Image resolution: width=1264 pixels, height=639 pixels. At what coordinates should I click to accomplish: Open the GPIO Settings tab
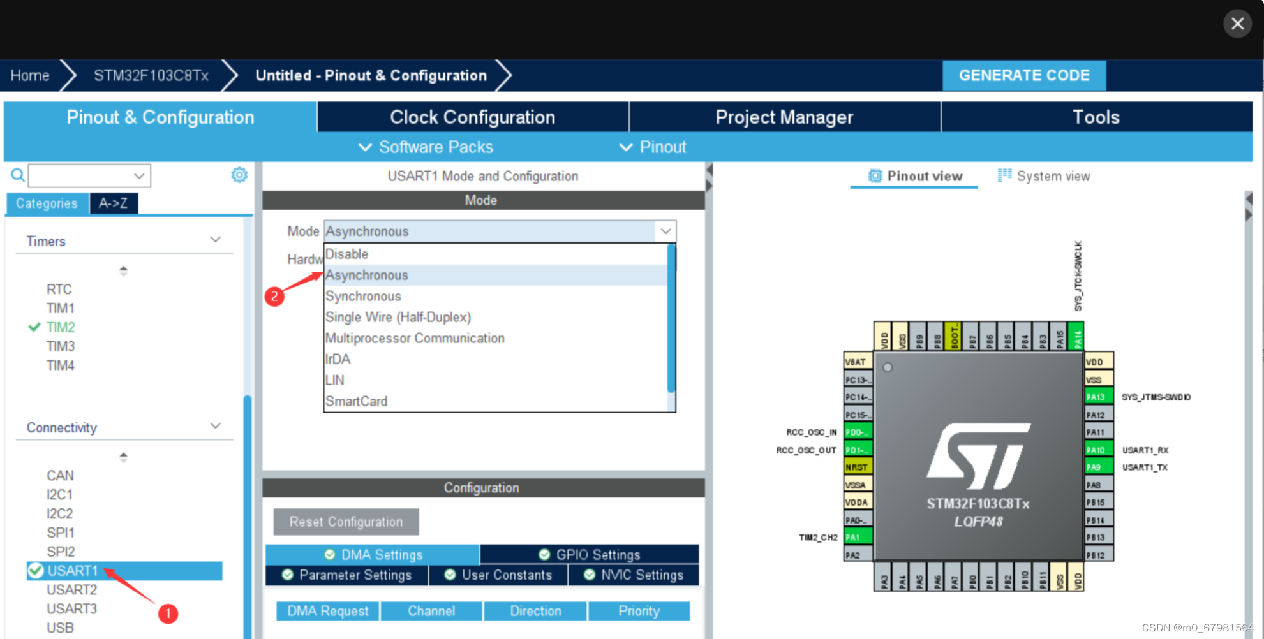[590, 555]
